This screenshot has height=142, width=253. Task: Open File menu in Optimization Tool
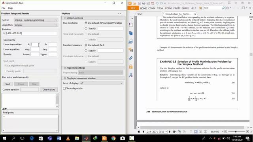3,8
